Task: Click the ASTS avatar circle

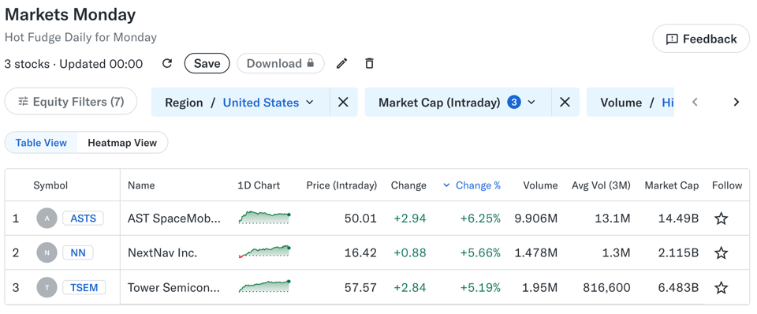Action: [47, 219]
